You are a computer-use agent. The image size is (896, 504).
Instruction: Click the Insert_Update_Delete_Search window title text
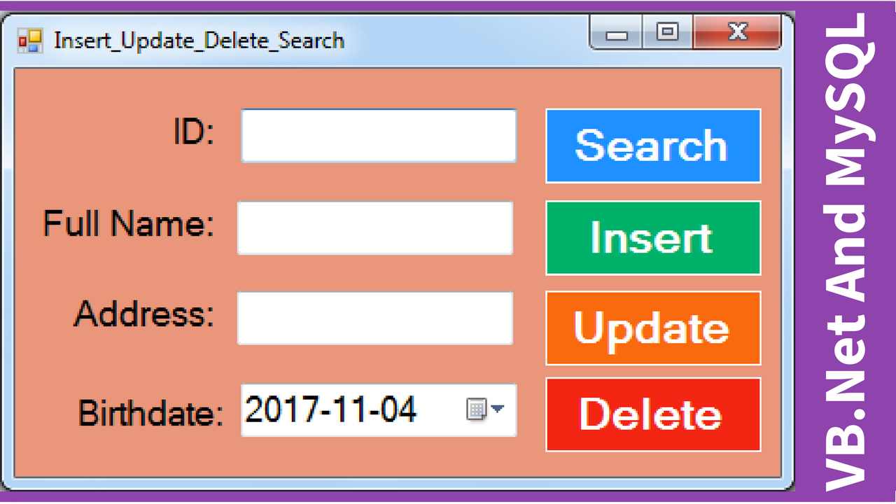pos(199,41)
